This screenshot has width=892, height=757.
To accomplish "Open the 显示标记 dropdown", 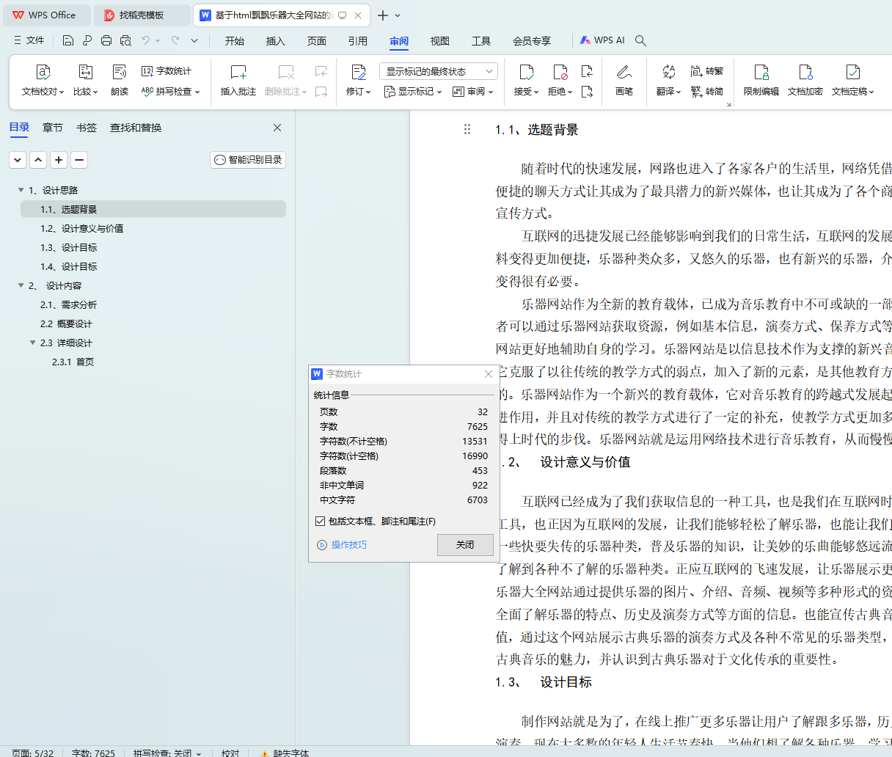I will [414, 92].
